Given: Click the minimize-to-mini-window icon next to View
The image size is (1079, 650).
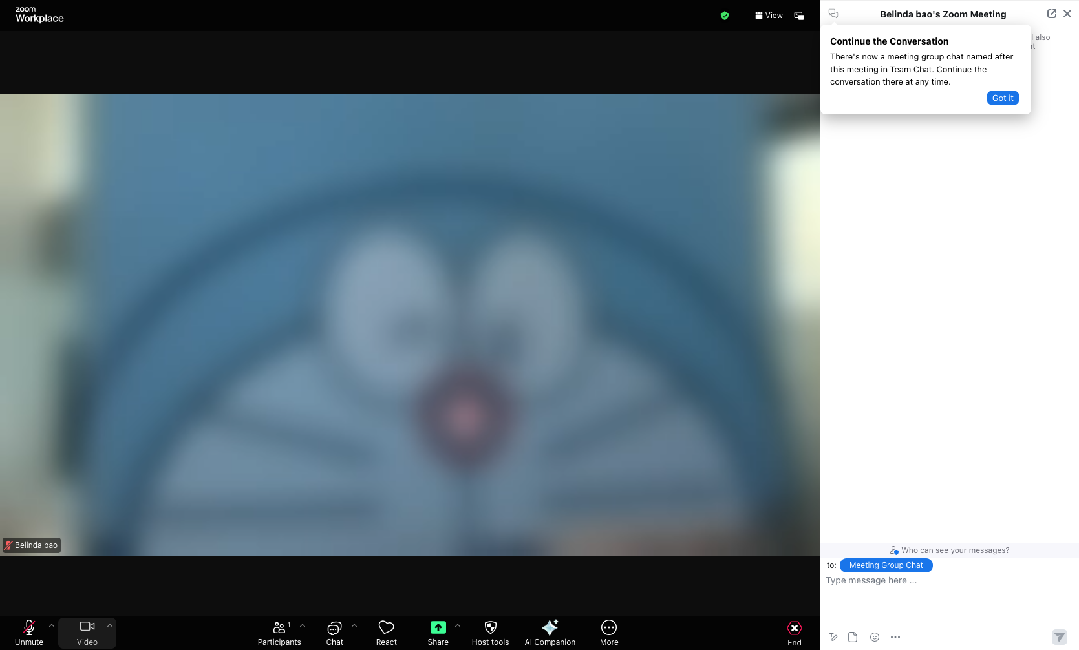Looking at the screenshot, I should point(799,16).
